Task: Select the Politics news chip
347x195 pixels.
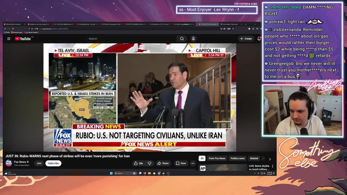Action: point(237,158)
